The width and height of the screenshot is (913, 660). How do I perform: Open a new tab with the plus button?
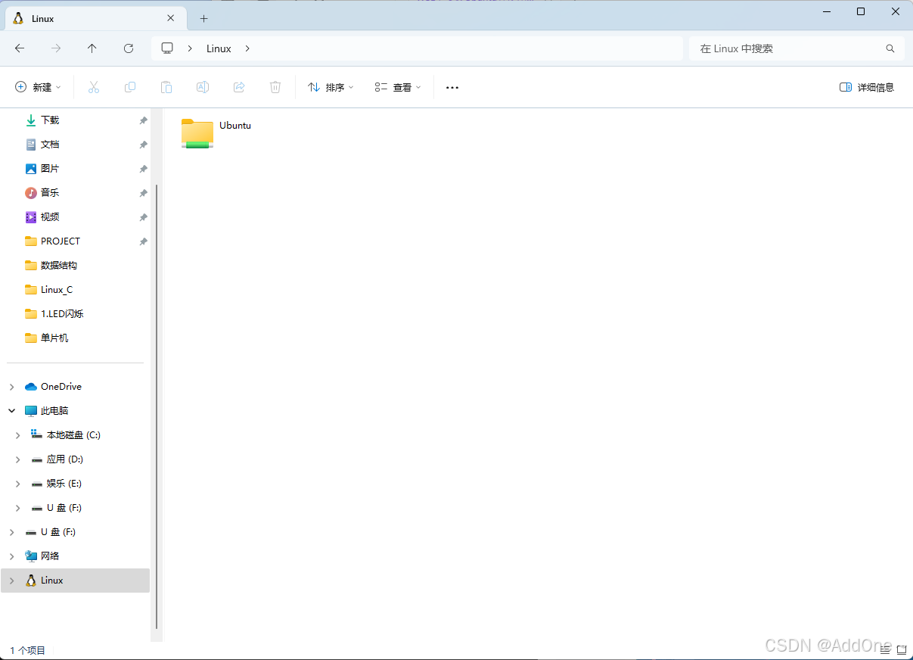coord(203,18)
